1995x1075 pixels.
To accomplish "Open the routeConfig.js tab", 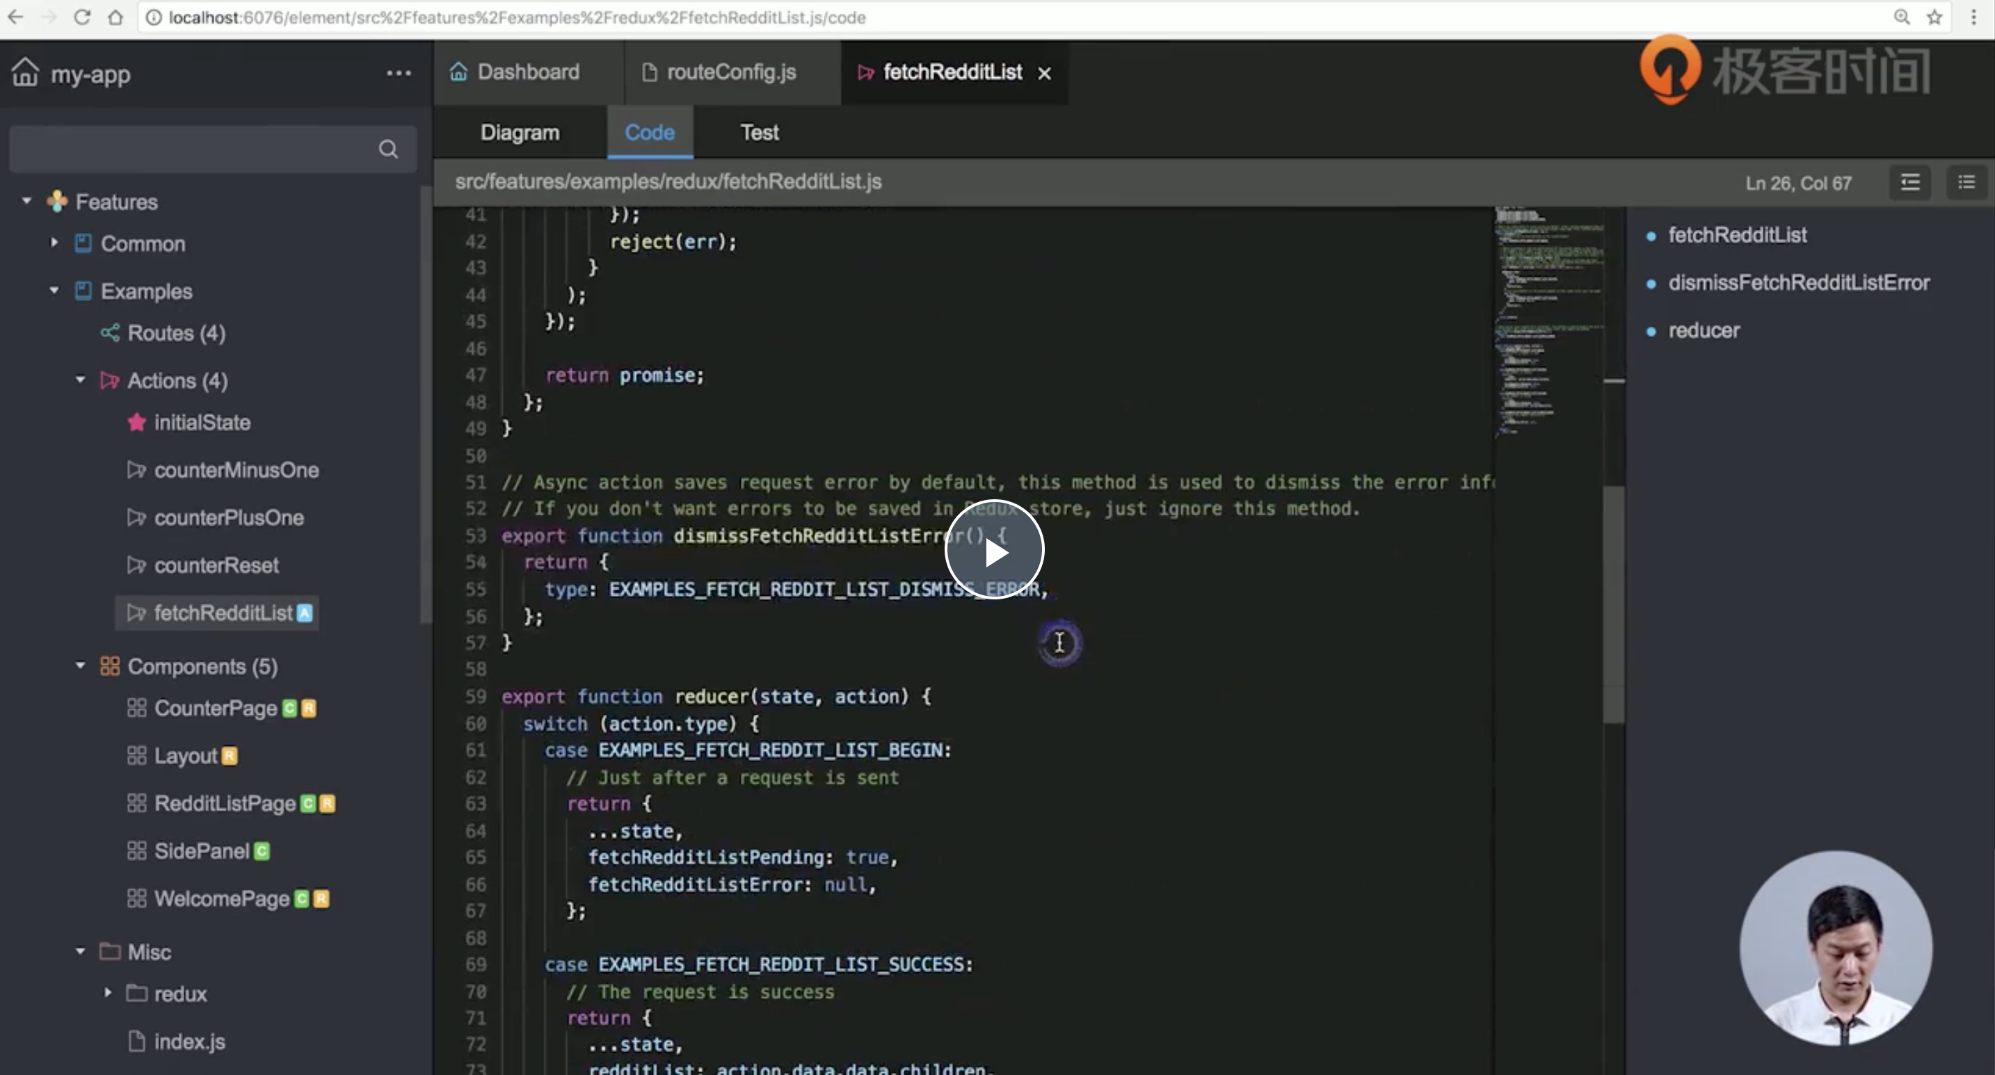I will click(730, 73).
